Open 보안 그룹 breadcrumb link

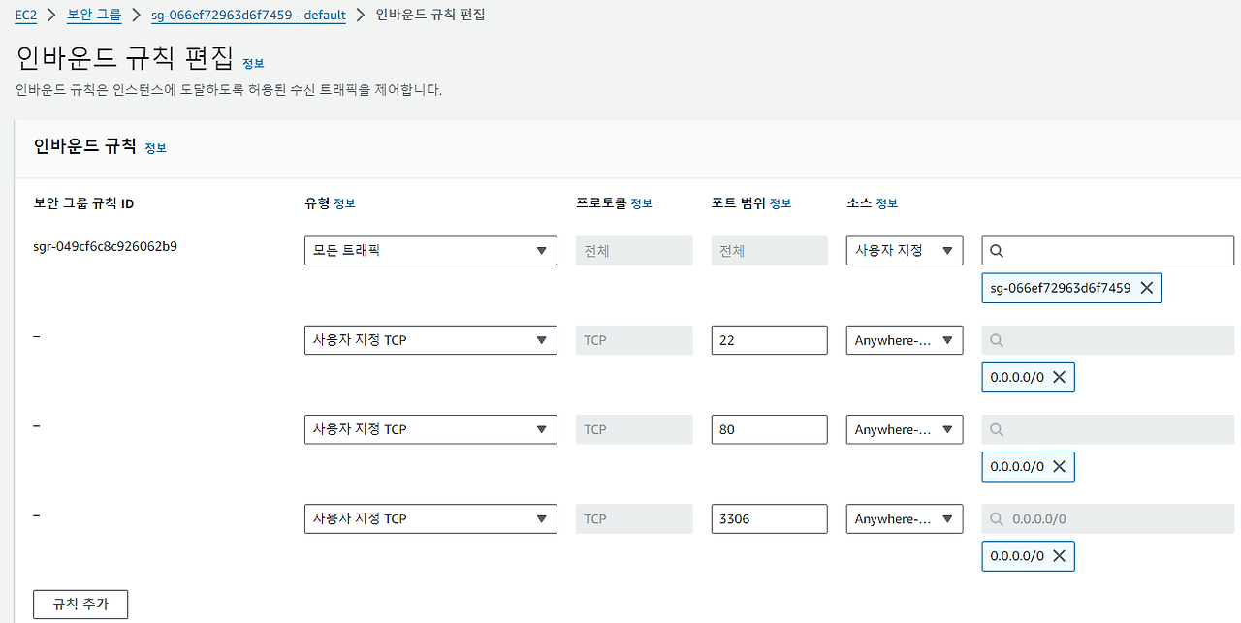click(x=94, y=16)
